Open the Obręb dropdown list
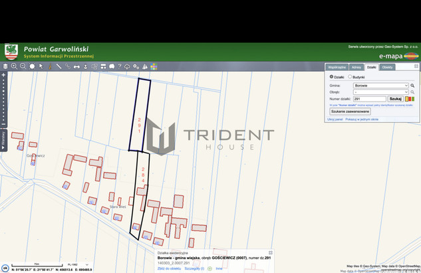 tap(381, 92)
